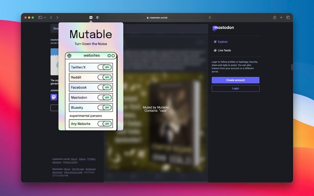Viewport: 314px width, 196px height.
Task: Click the 'Mutable' title text
Action: tap(91, 34)
